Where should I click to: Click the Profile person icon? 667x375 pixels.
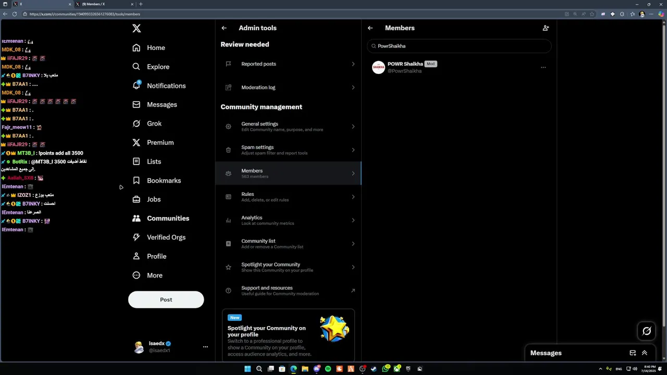[x=137, y=256]
